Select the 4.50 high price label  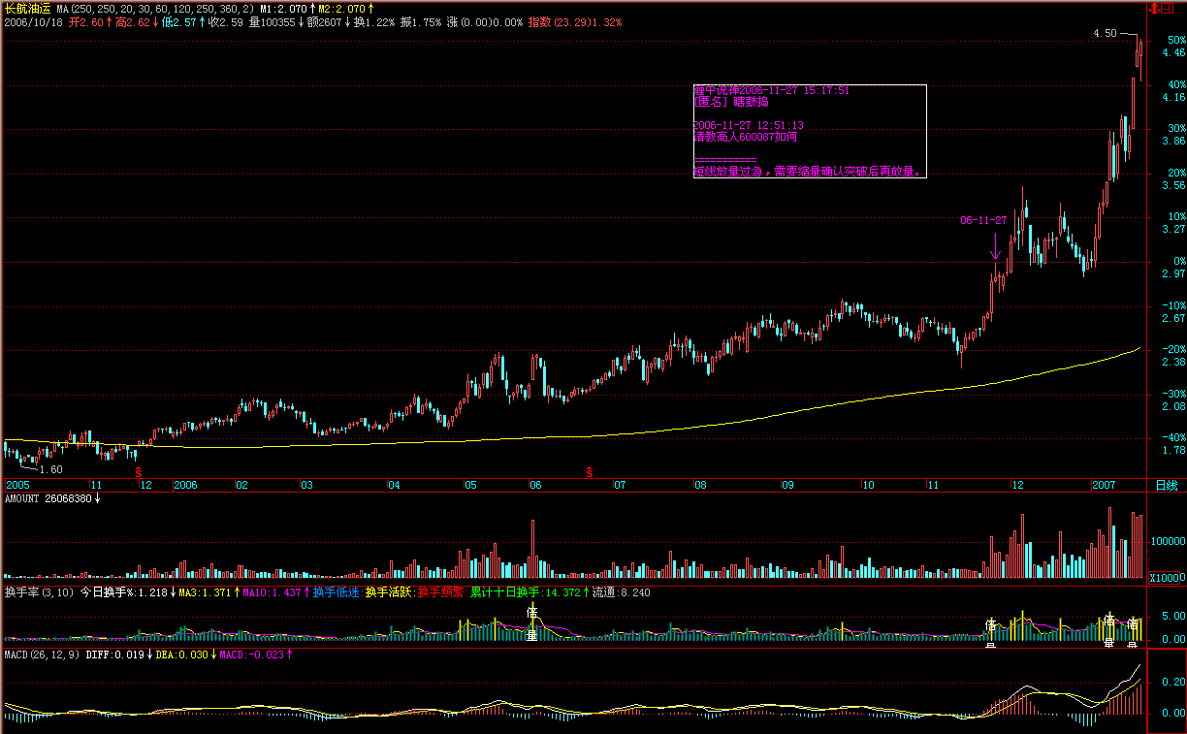coord(1105,33)
